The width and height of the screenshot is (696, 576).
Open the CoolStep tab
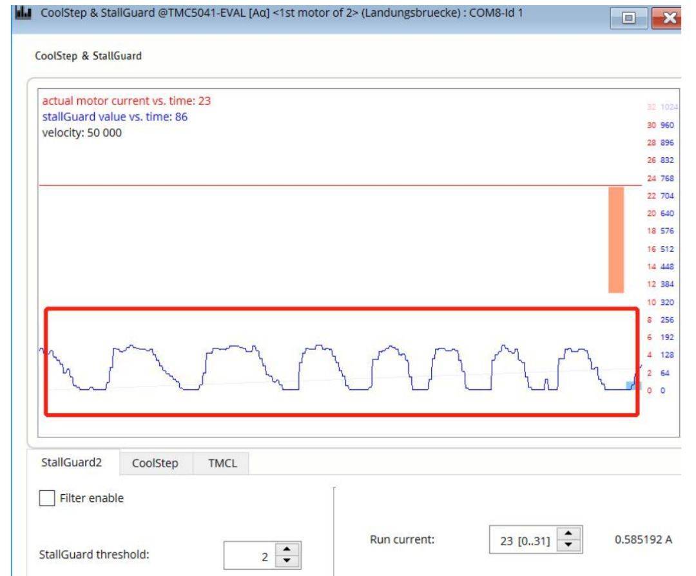tap(156, 463)
